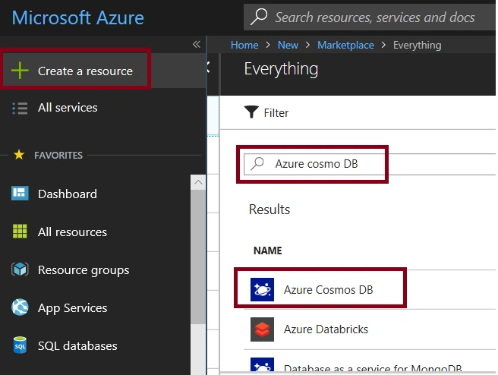Navigate to Marketplace breadcrumb link
The image size is (498, 375).
click(x=345, y=45)
